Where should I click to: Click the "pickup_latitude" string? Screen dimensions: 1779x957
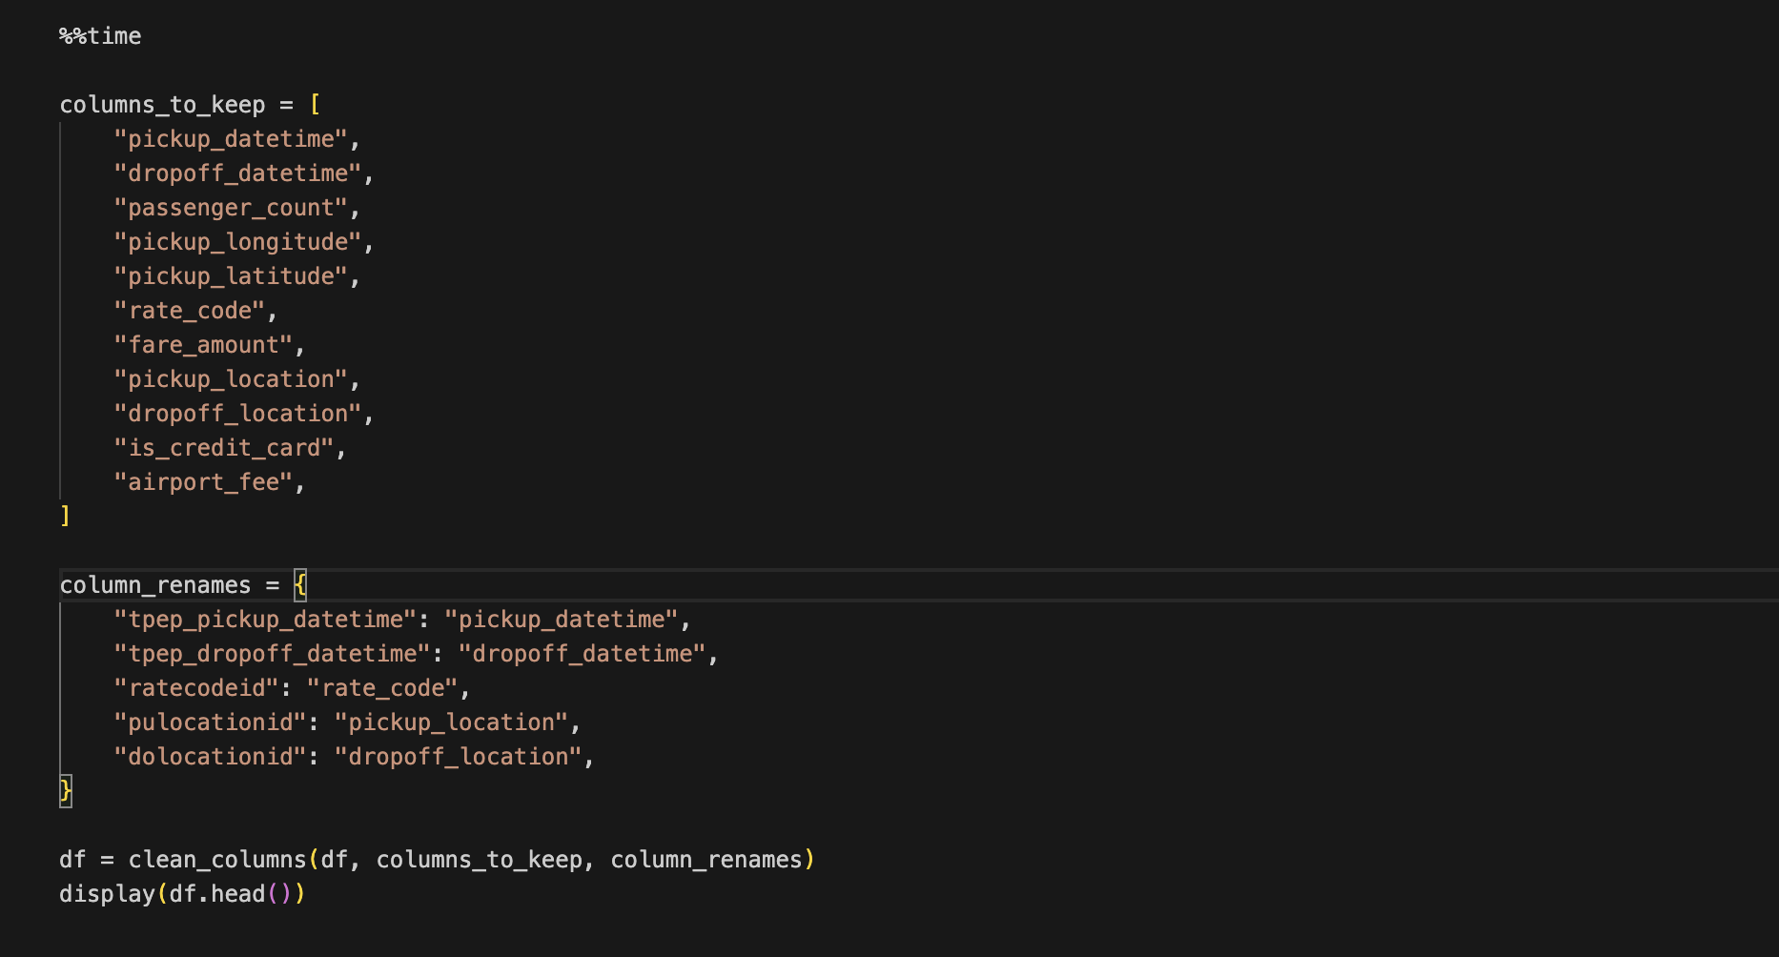click(x=231, y=276)
